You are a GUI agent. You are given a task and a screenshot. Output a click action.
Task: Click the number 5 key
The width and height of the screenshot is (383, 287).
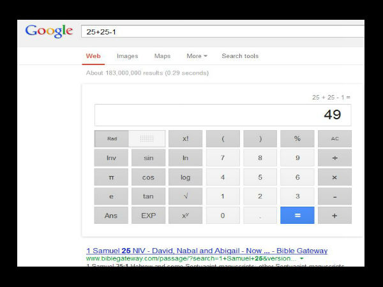point(260,177)
